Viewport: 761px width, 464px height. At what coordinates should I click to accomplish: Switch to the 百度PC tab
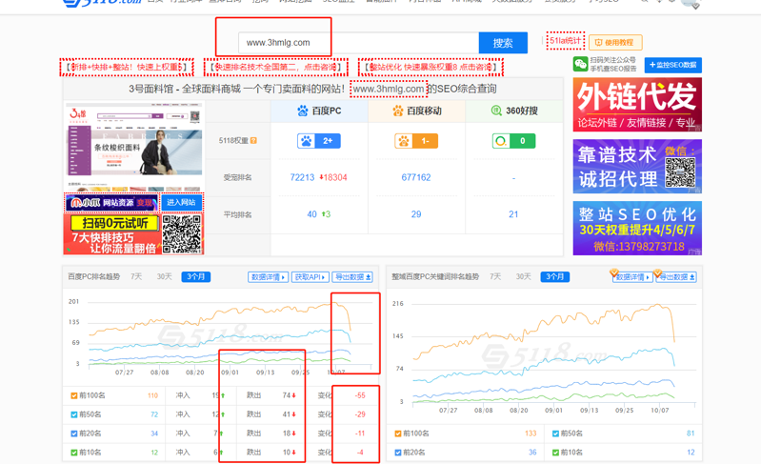click(319, 111)
